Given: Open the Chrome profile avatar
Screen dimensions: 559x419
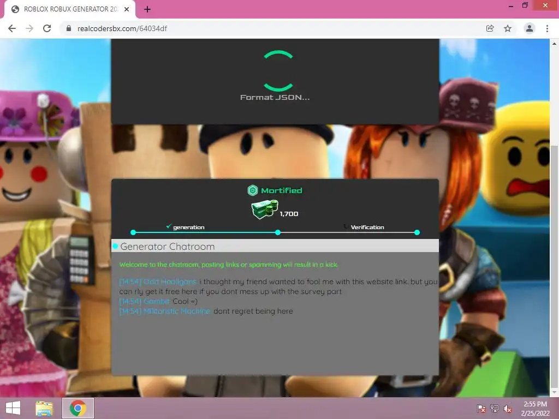Looking at the screenshot, I should coord(530,28).
